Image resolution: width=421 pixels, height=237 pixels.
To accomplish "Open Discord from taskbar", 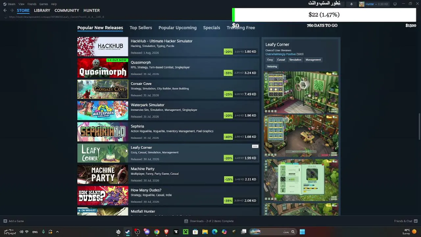I will pyautogui.click(x=147, y=232).
